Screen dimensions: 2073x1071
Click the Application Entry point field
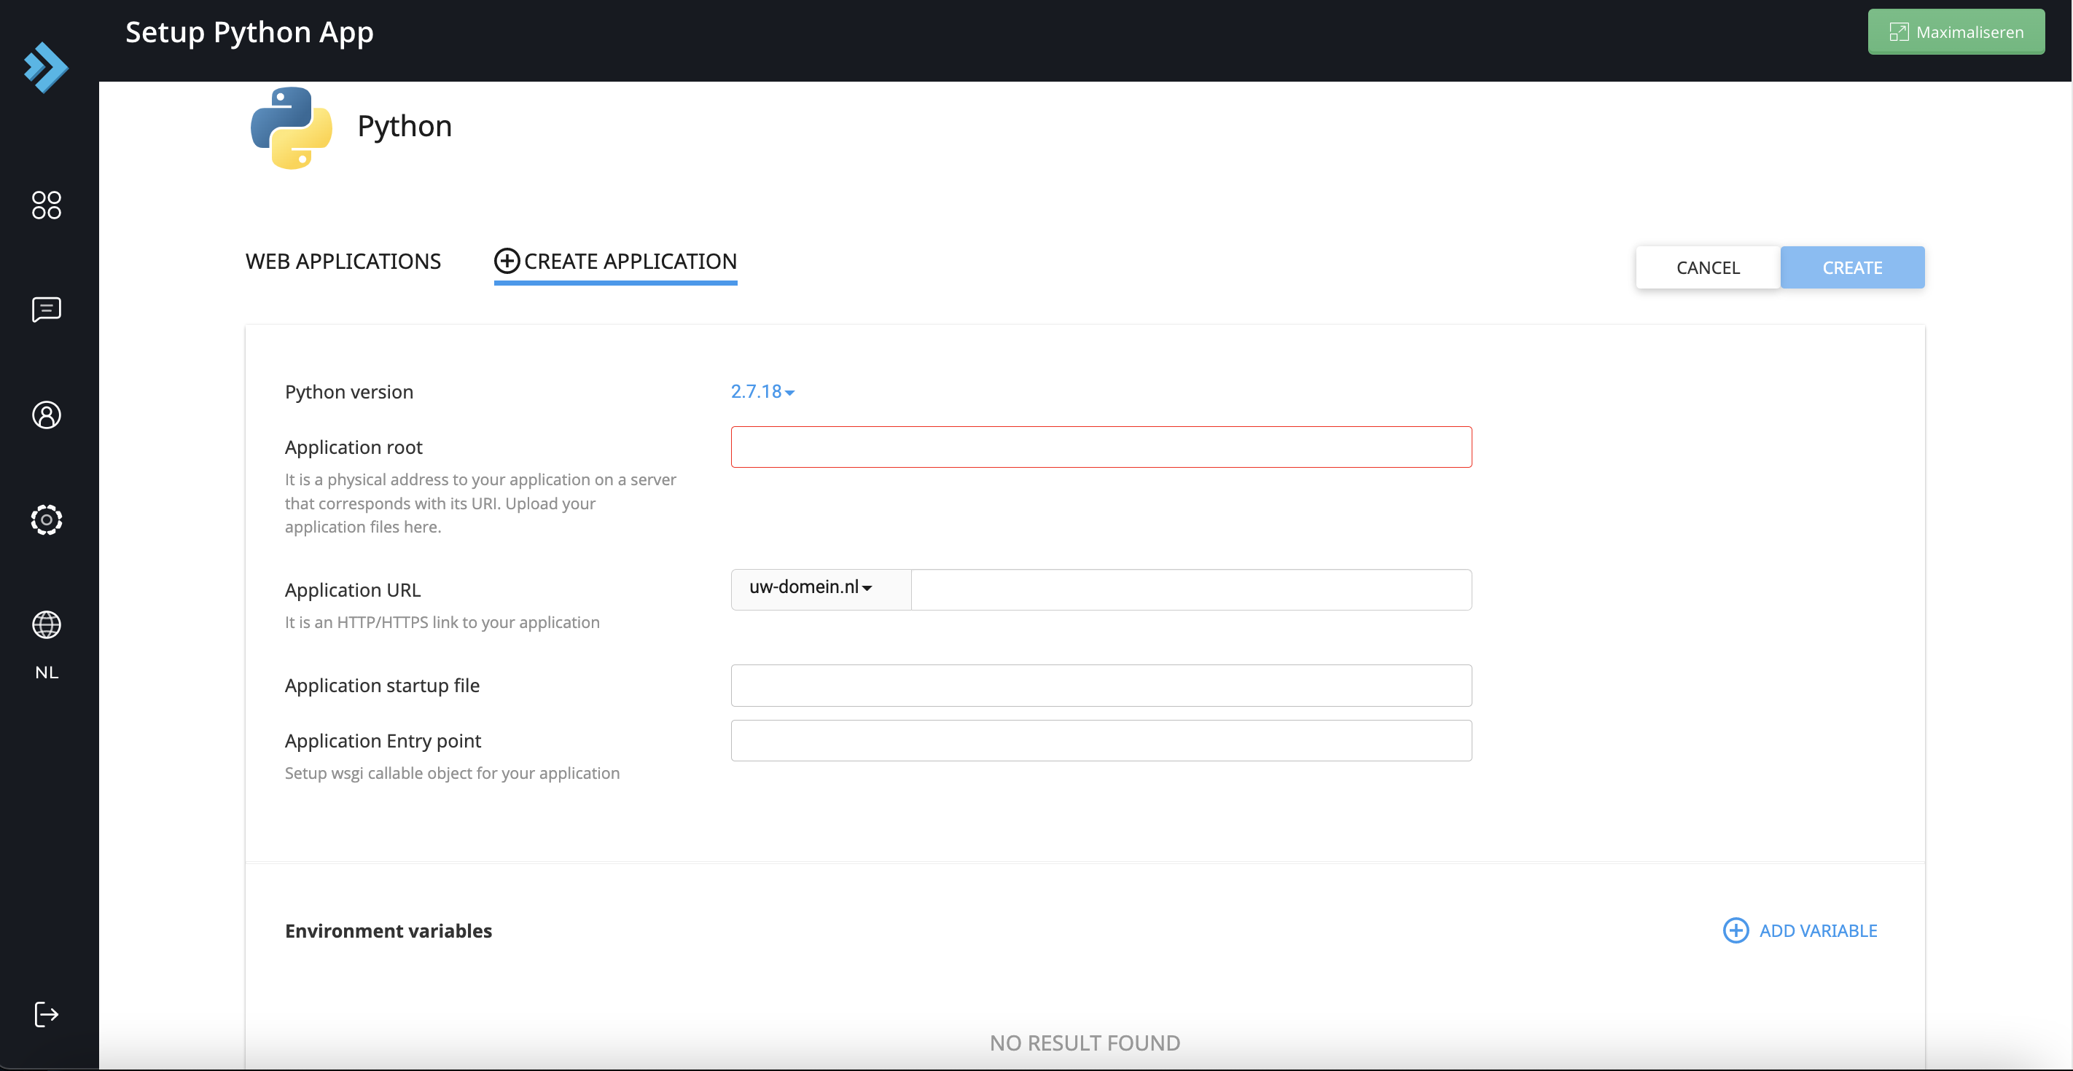(x=1101, y=741)
